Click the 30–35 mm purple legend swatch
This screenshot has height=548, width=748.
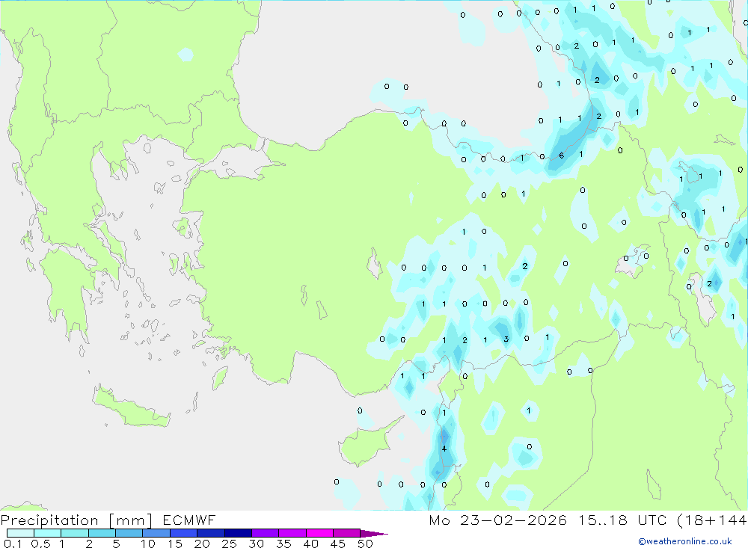coord(265,533)
